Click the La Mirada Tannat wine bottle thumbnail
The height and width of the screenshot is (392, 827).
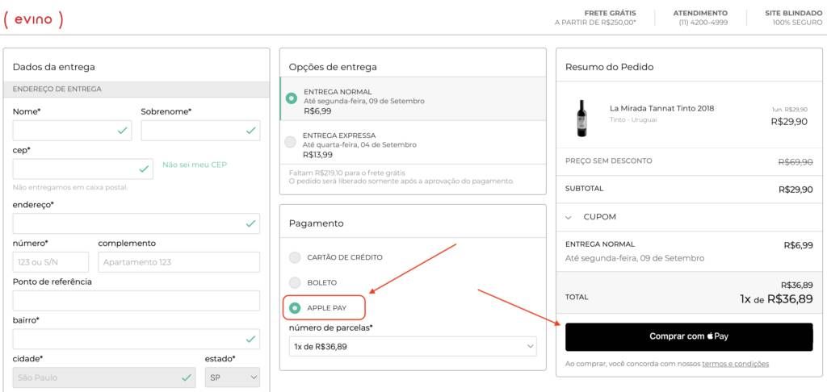click(x=581, y=118)
